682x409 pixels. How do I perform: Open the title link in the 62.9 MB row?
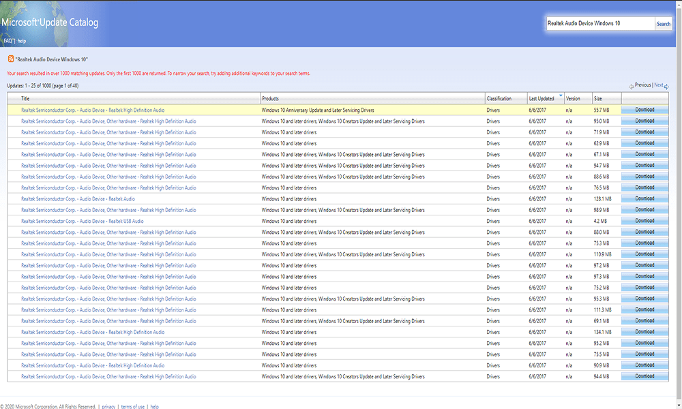pos(108,143)
